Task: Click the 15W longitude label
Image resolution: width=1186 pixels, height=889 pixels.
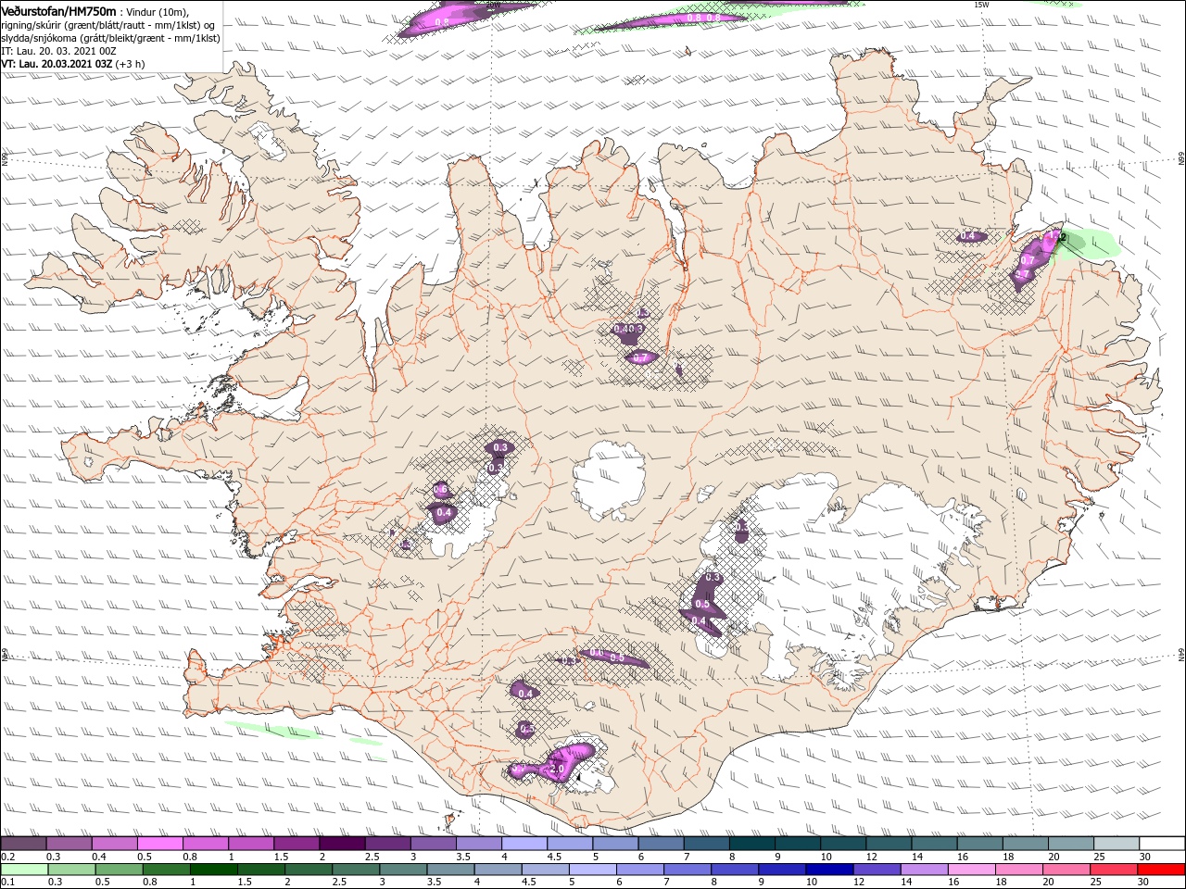Action: [981, 5]
